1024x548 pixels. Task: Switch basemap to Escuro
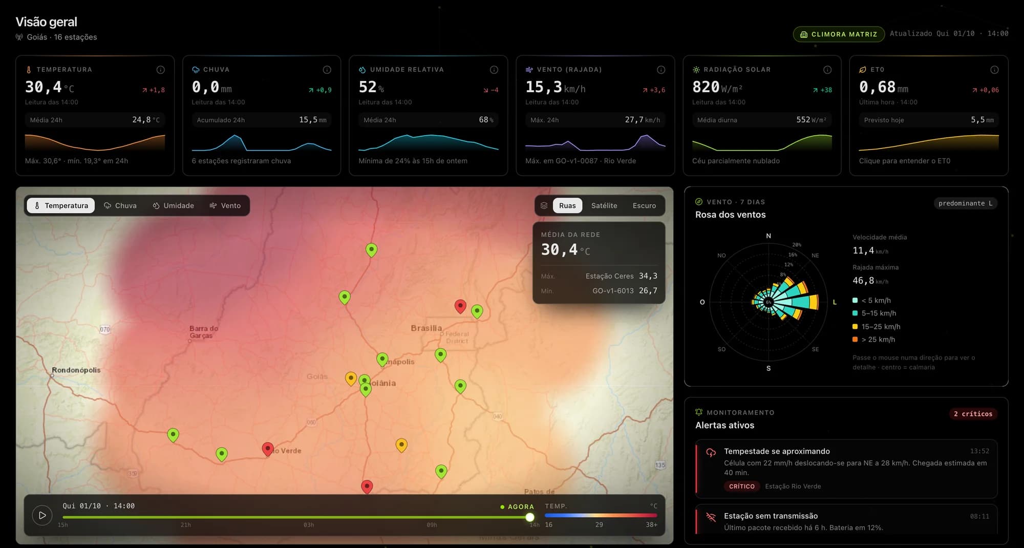point(644,205)
